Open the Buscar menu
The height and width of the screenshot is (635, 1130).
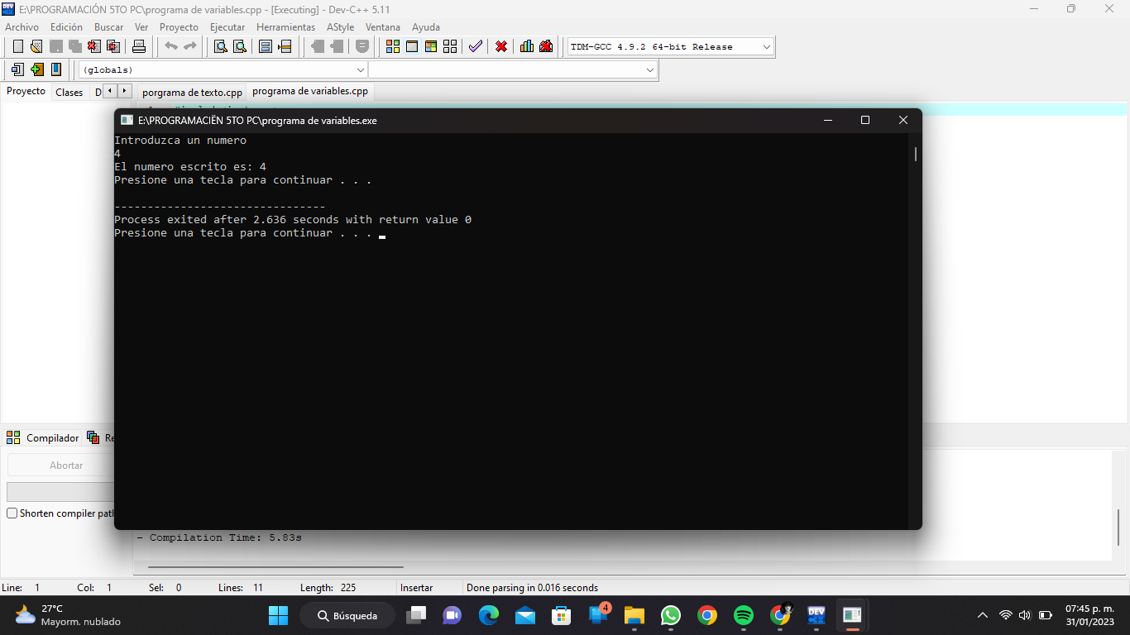coord(108,27)
